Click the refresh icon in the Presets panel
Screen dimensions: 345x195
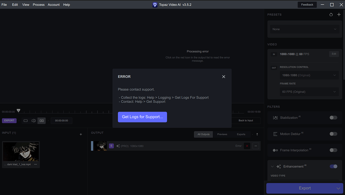tap(331, 14)
